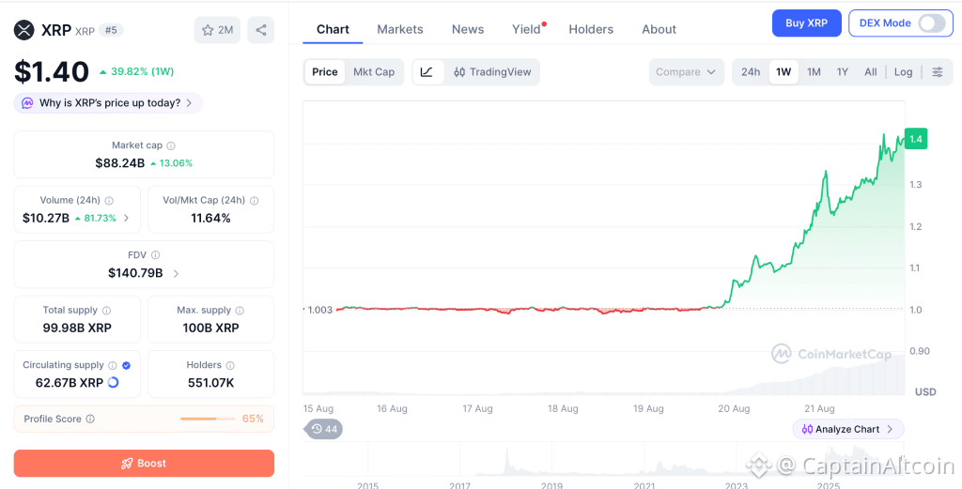The image size is (962, 489).
Task: Toggle Log scale on chart
Action: [903, 71]
